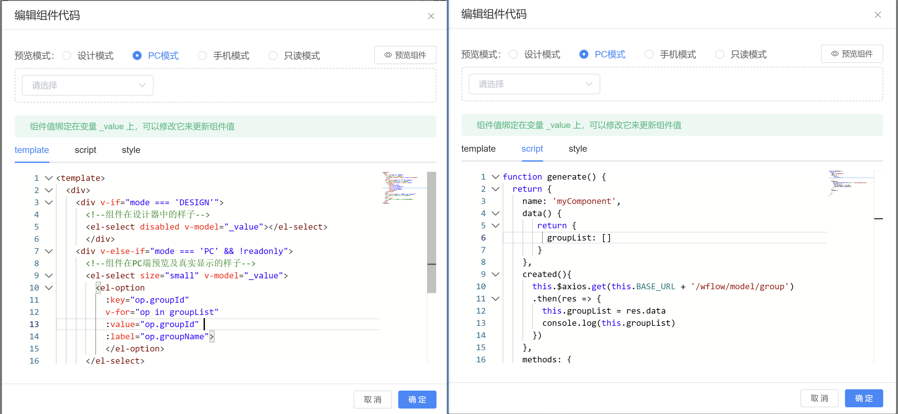Switch to template tab in left dialog
The image size is (898, 414).
coord(32,150)
